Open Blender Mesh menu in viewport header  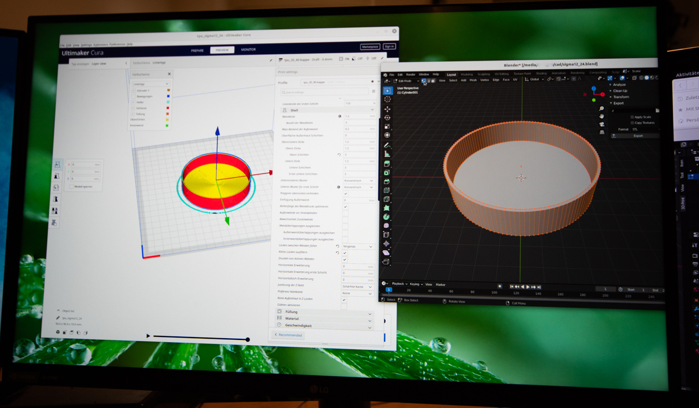click(473, 80)
